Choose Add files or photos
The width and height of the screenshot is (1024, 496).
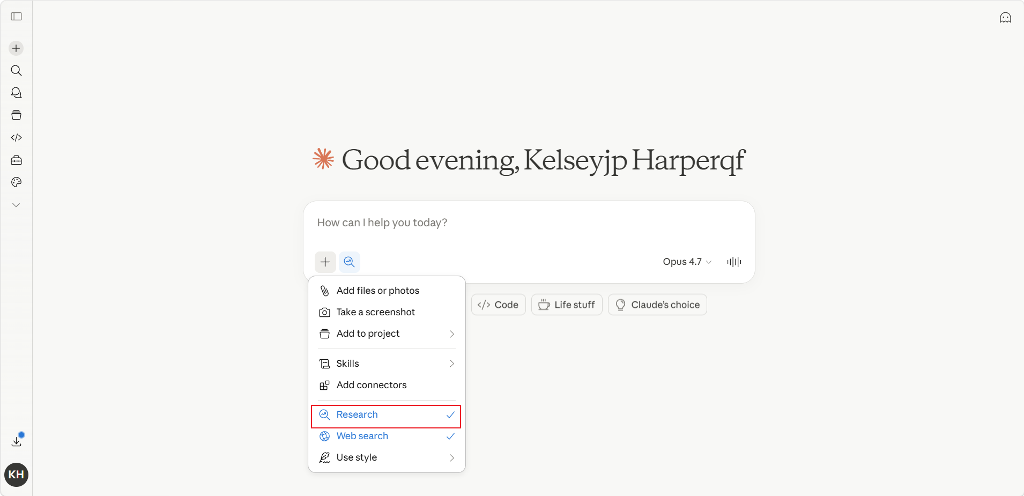click(x=387, y=291)
